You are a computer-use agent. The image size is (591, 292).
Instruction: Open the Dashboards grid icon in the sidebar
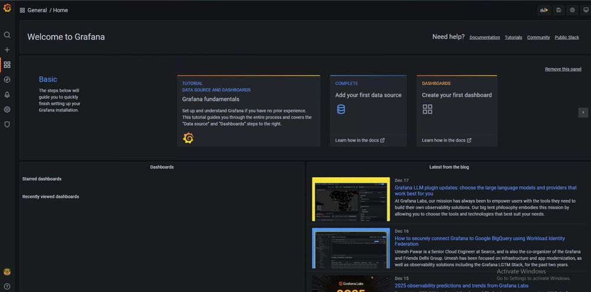7,65
